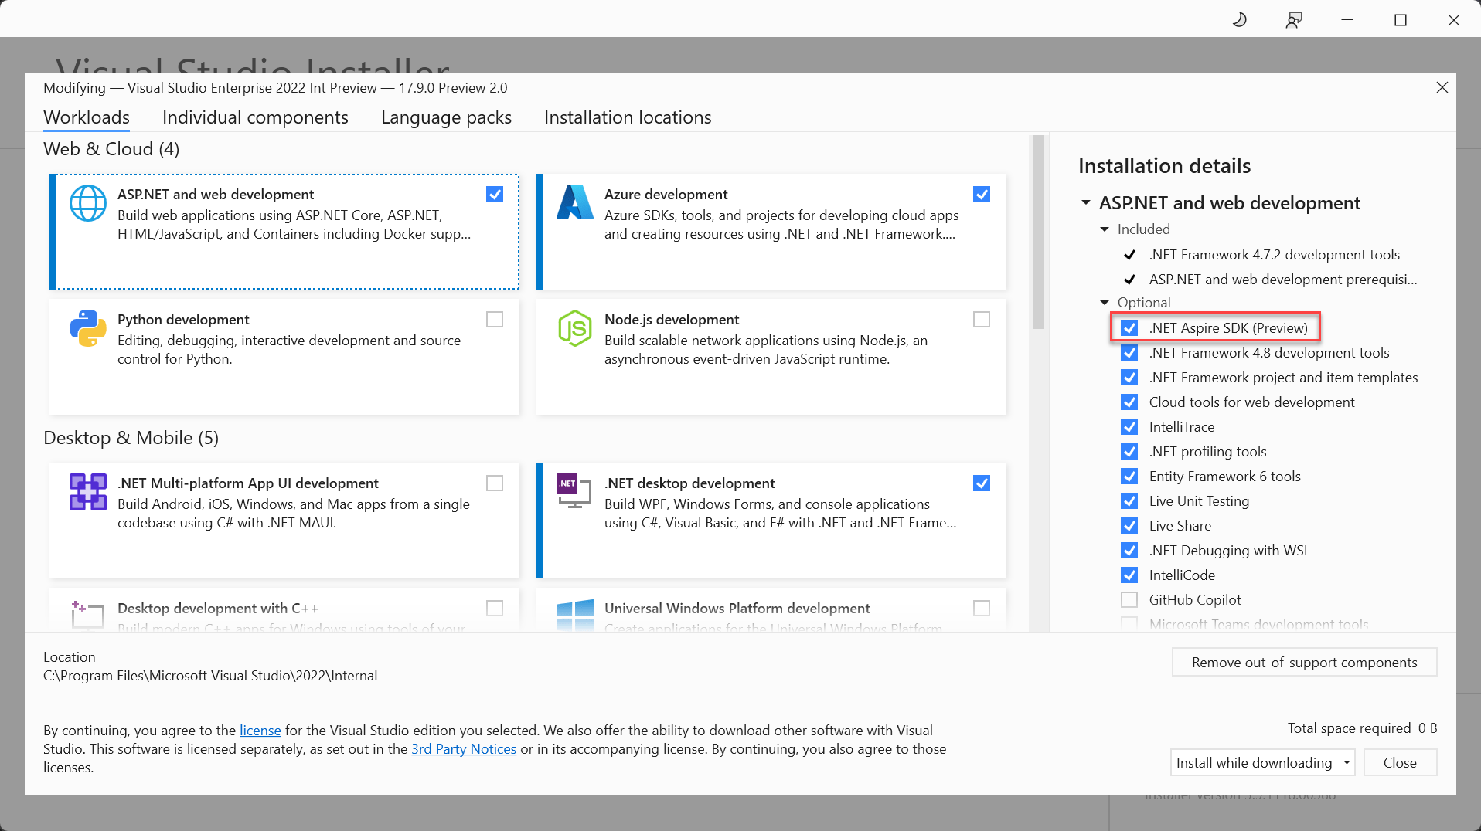This screenshot has height=831, width=1481.
Task: Collapse the Included components section
Action: [x=1105, y=229]
